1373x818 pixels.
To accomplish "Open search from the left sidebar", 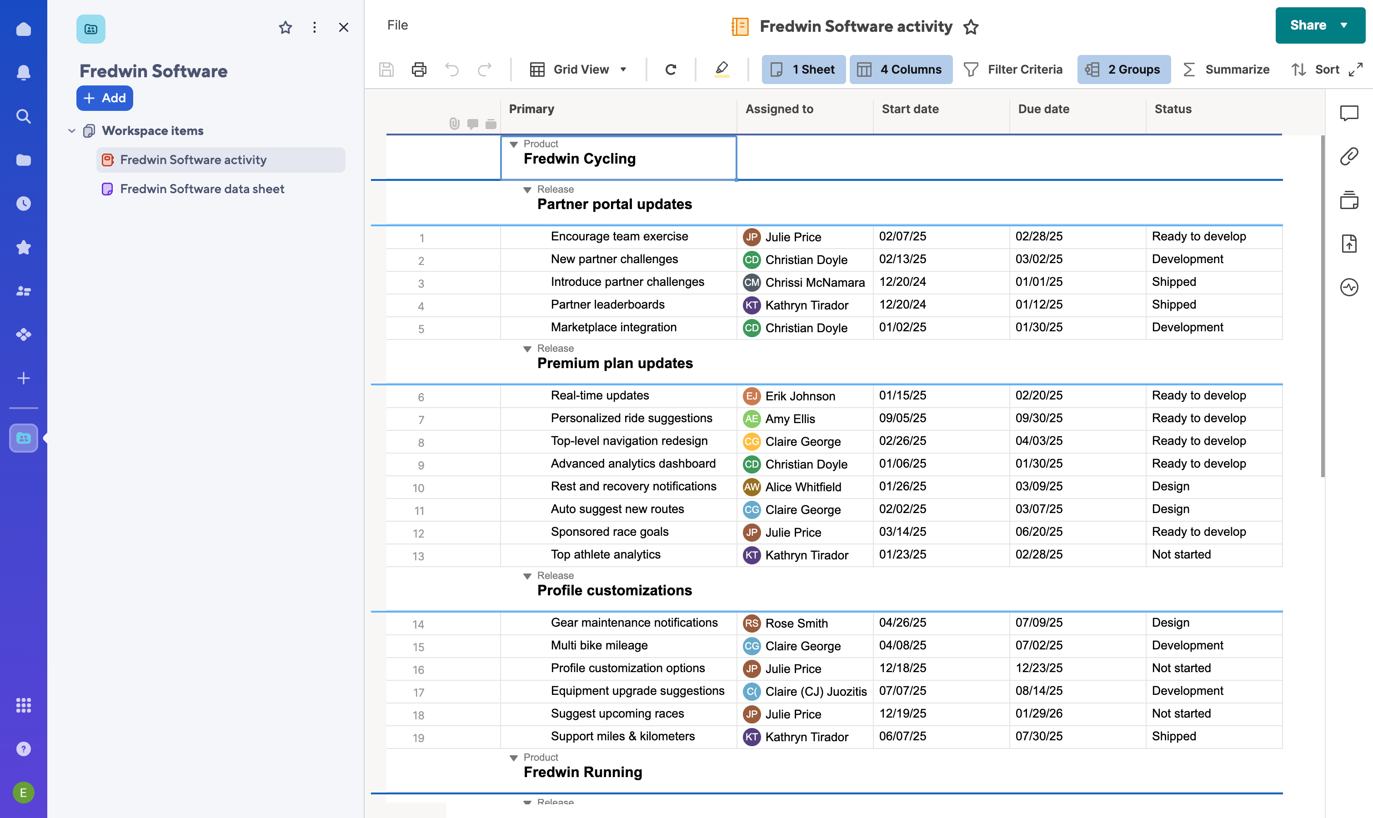I will 23,116.
